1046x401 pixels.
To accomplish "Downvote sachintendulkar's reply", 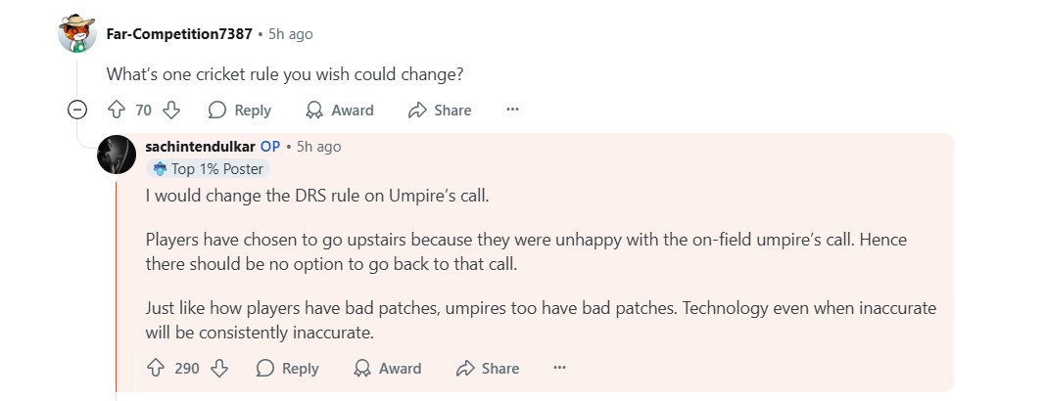I will (x=219, y=369).
